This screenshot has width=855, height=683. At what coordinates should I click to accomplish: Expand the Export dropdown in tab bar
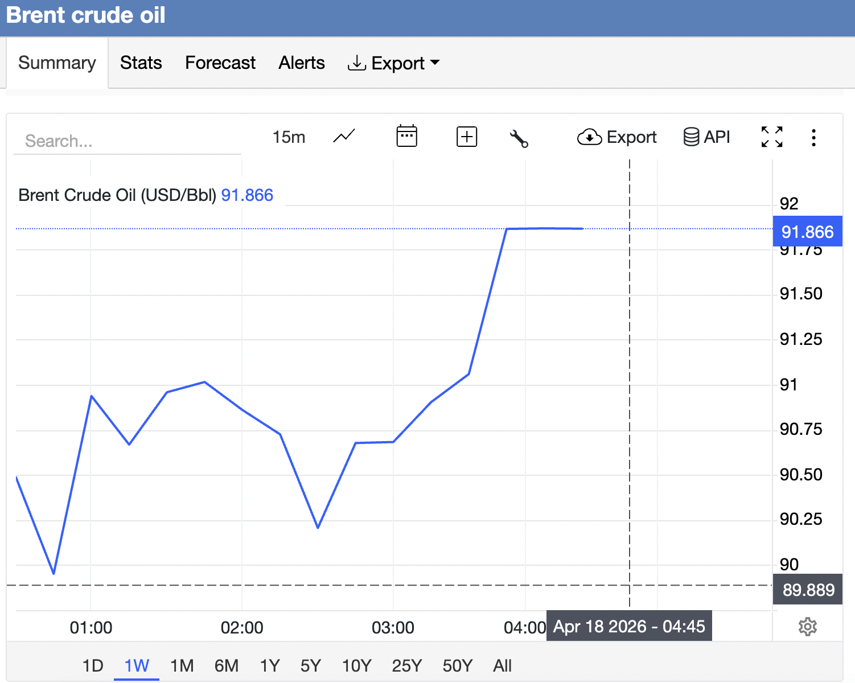394,63
